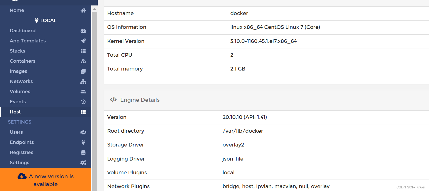Viewport: 429px width, 191px height.
Task: Click the Dashboard gauge icon
Action: point(83,31)
